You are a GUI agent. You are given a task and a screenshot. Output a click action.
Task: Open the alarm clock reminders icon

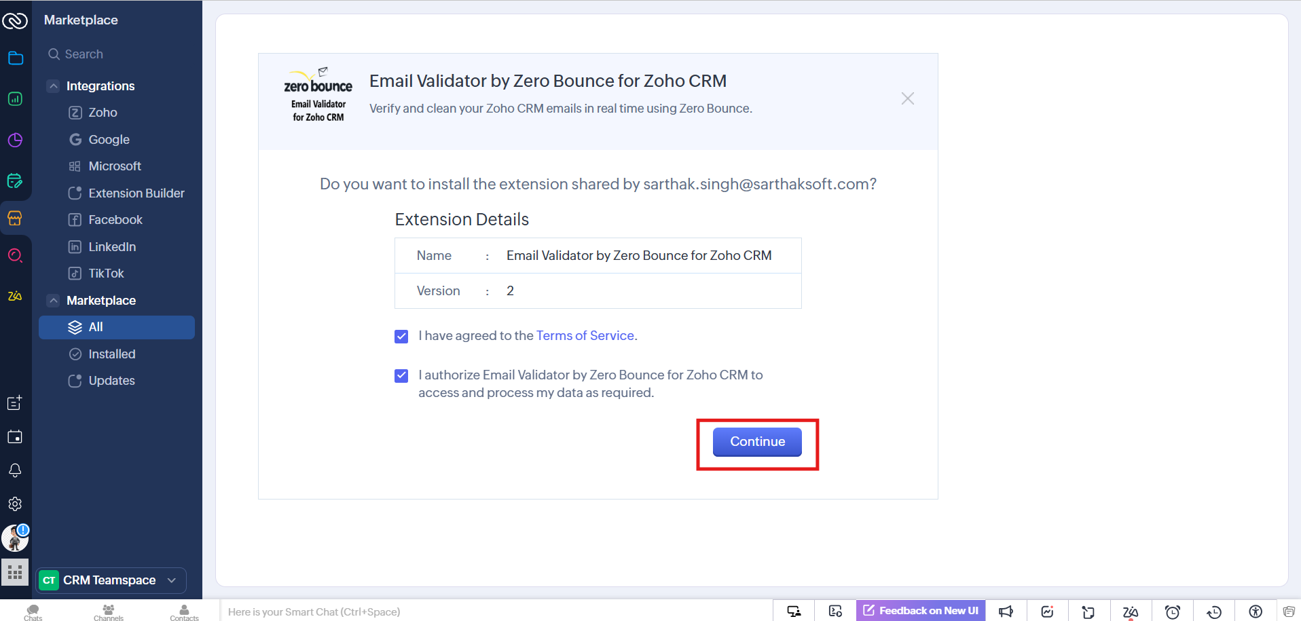[1172, 611]
